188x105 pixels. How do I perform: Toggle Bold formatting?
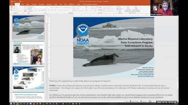click(36, 10)
